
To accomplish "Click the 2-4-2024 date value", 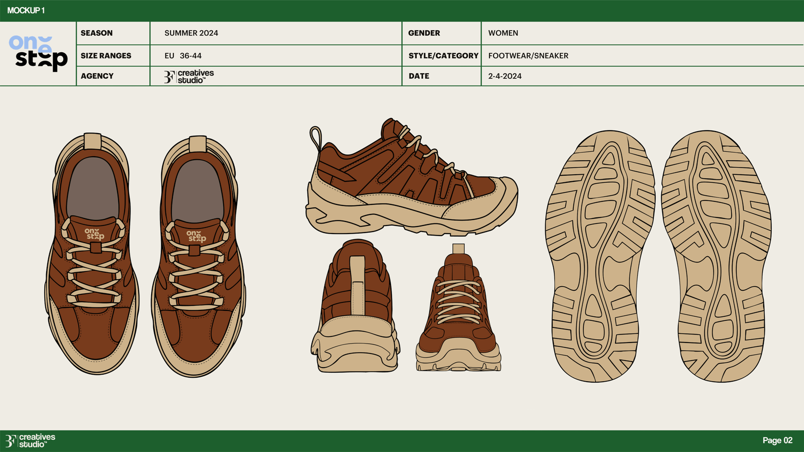I will [505, 76].
